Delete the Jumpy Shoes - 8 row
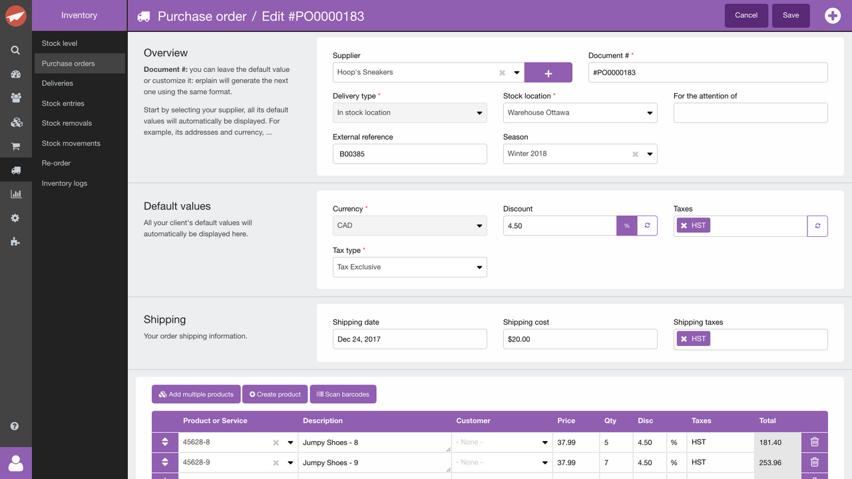 pyautogui.click(x=814, y=442)
